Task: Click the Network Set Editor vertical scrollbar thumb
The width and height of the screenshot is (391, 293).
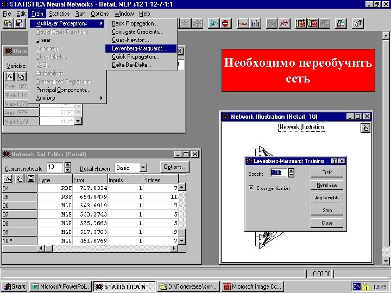Action: [182, 232]
